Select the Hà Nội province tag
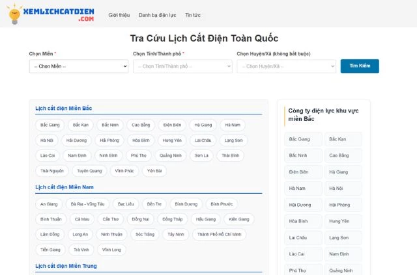 47,140
